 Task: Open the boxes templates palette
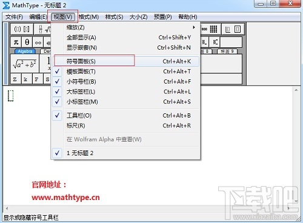point(233,29)
